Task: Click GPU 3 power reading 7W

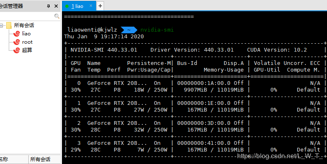Action: click(141, 150)
